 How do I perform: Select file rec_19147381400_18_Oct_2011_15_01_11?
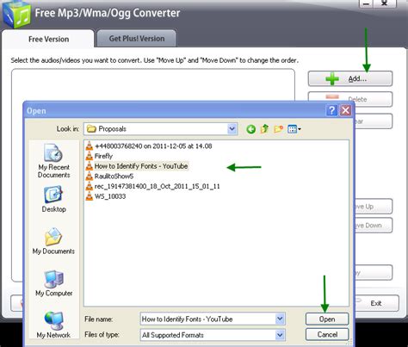click(153, 186)
